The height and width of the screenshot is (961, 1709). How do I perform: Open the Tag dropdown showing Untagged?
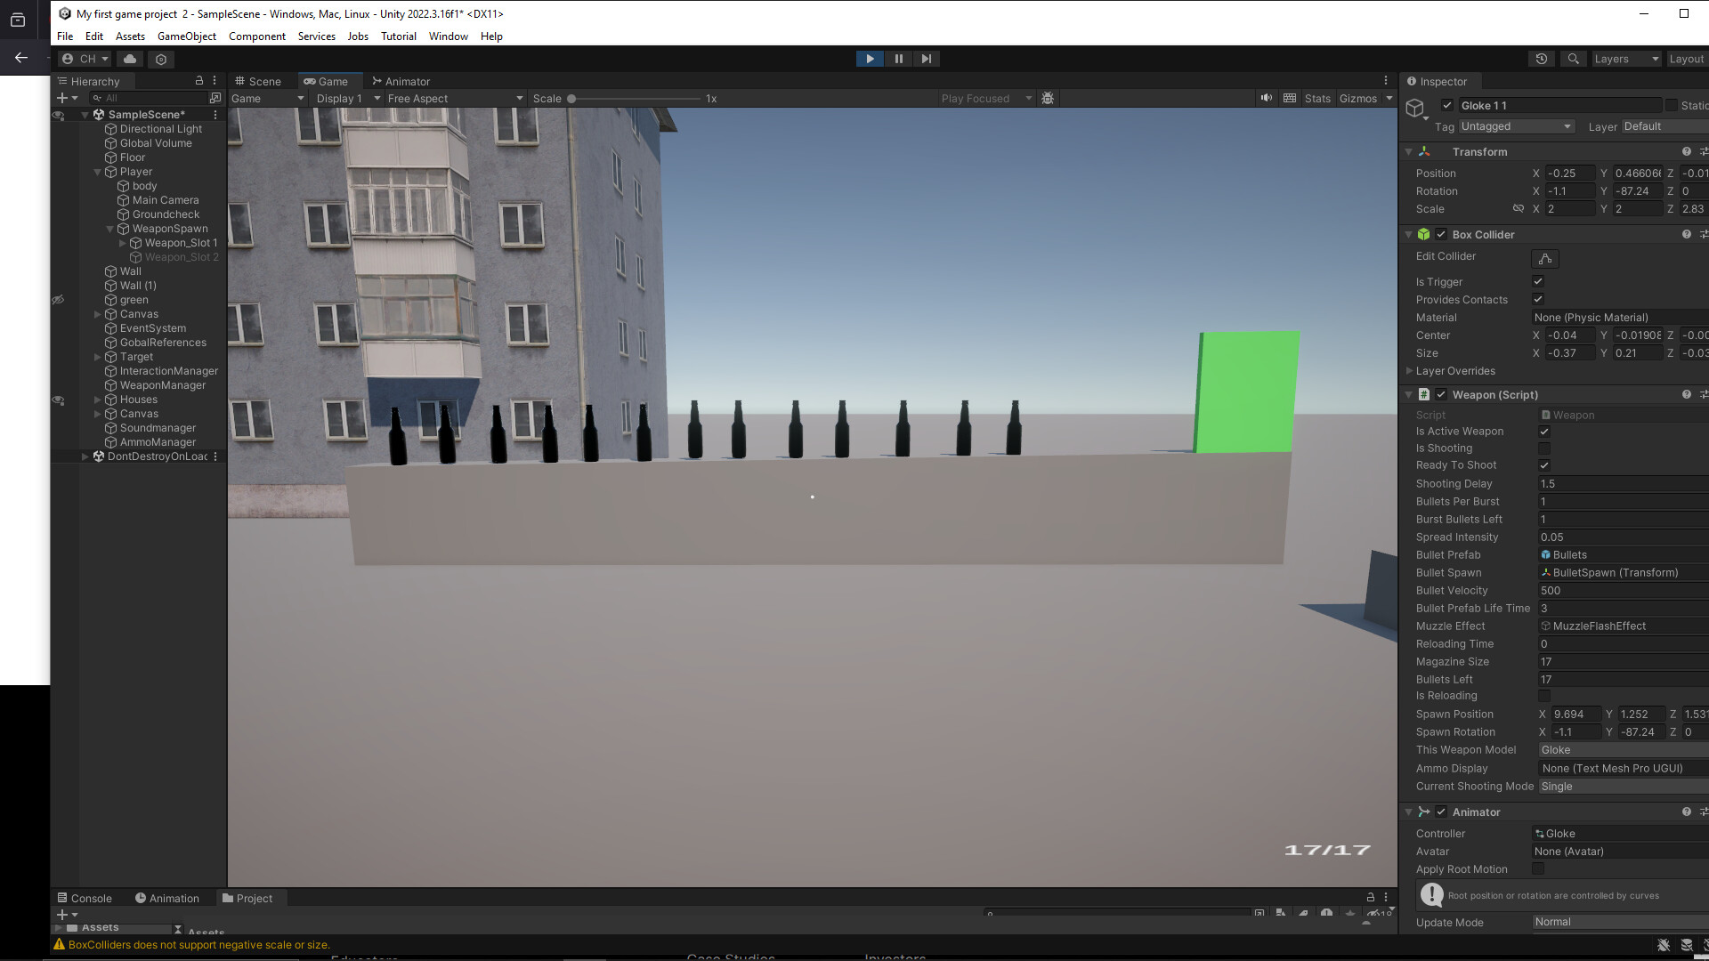click(1516, 126)
